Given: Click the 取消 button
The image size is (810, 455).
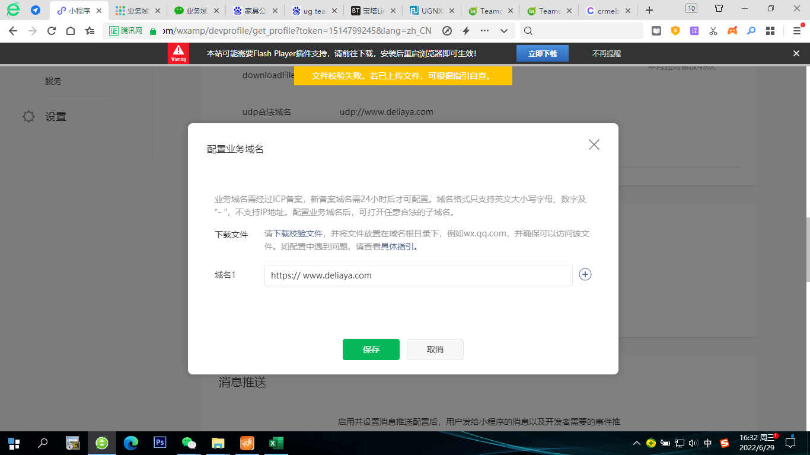Looking at the screenshot, I should tap(435, 350).
